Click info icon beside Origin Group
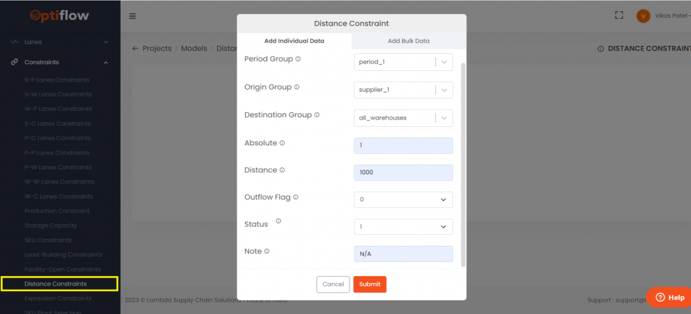Image resolution: width=691 pixels, height=314 pixels. tap(297, 87)
